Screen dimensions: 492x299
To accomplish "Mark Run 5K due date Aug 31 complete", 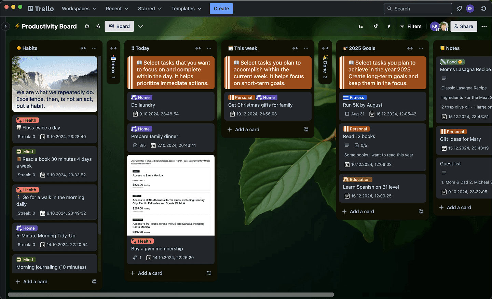I will coord(347,114).
